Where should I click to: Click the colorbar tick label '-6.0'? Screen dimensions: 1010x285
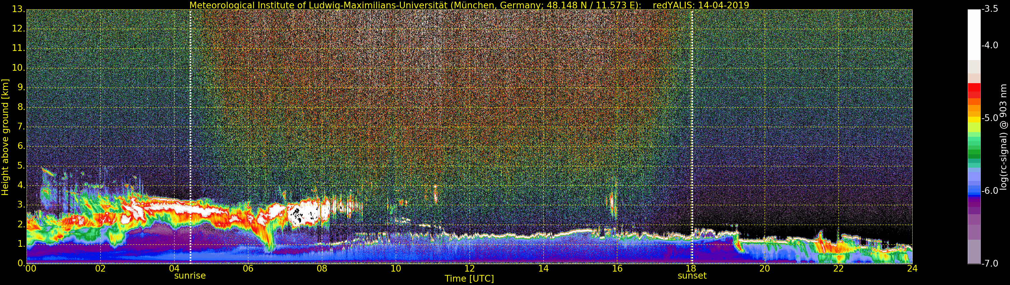990,191
